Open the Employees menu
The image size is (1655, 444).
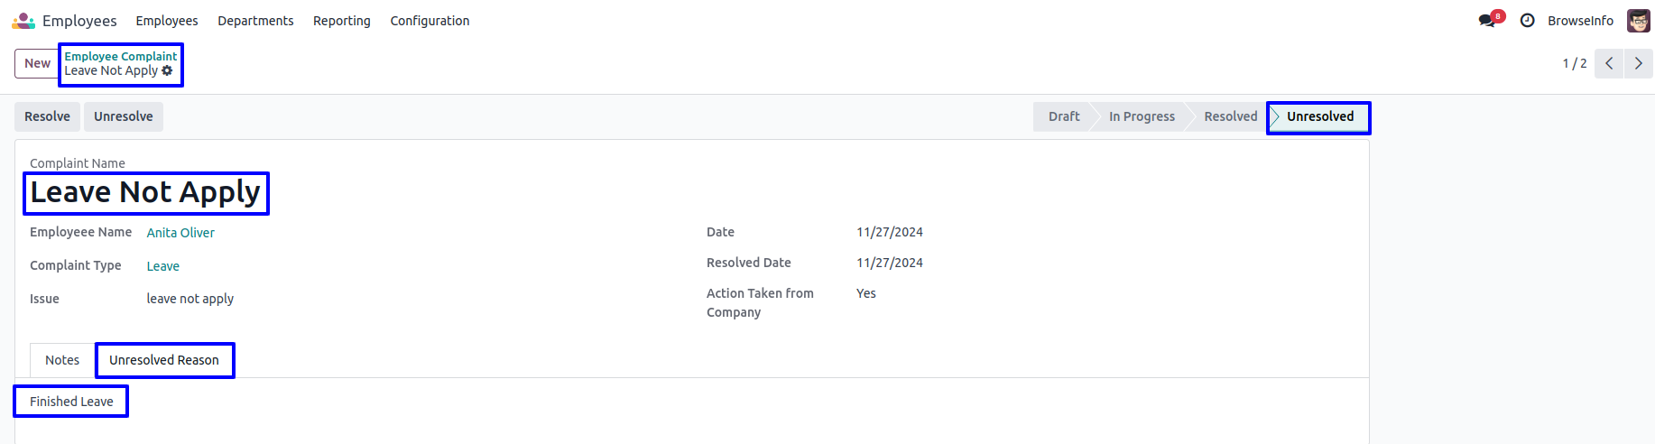[x=167, y=21]
